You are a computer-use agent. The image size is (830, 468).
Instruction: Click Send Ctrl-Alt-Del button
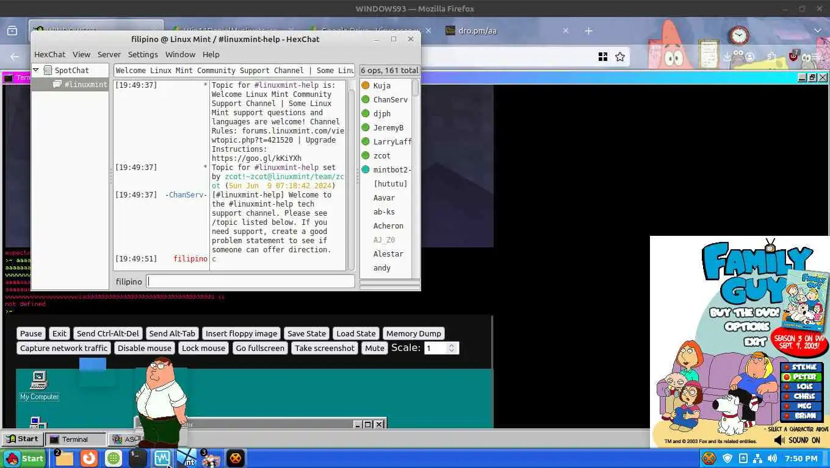coord(108,333)
